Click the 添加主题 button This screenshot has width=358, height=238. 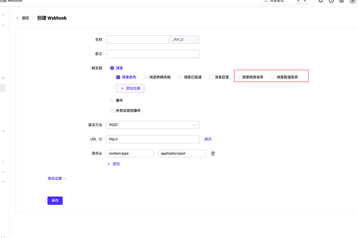[x=130, y=88]
